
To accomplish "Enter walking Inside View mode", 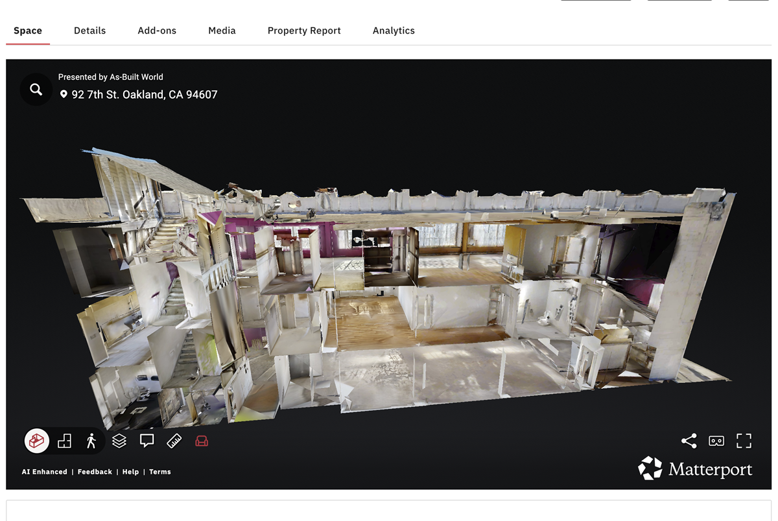I will pyautogui.click(x=91, y=441).
